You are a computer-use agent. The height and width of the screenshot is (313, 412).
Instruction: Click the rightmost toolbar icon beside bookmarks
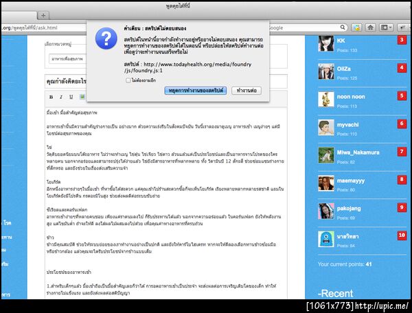pos(403,27)
